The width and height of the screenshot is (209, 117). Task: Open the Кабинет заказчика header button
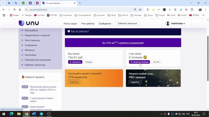pyautogui.click(x=127, y=23)
